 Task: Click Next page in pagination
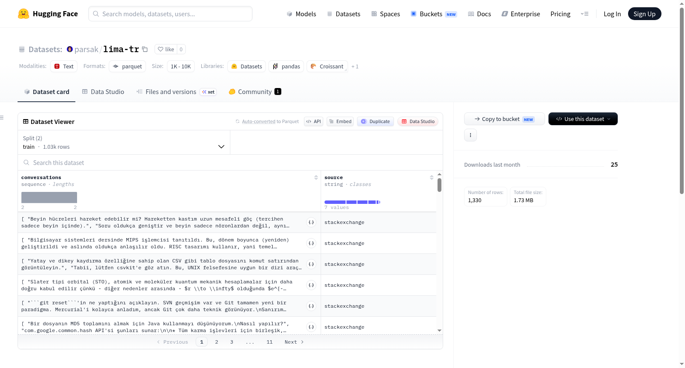(x=294, y=342)
